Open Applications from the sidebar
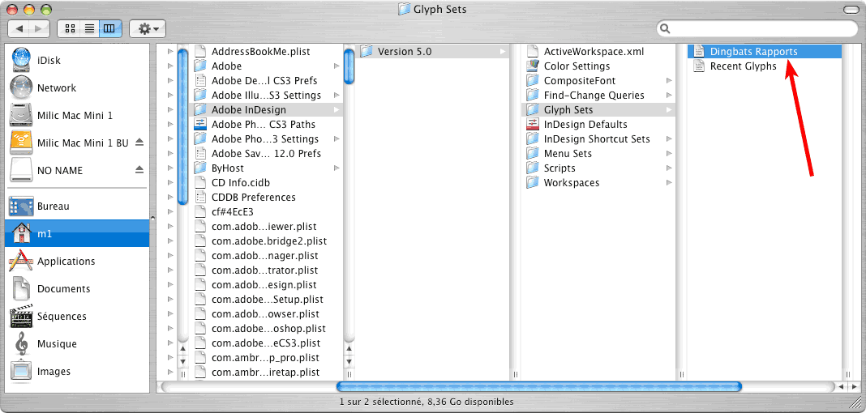The height and width of the screenshot is (413, 866). [66, 261]
